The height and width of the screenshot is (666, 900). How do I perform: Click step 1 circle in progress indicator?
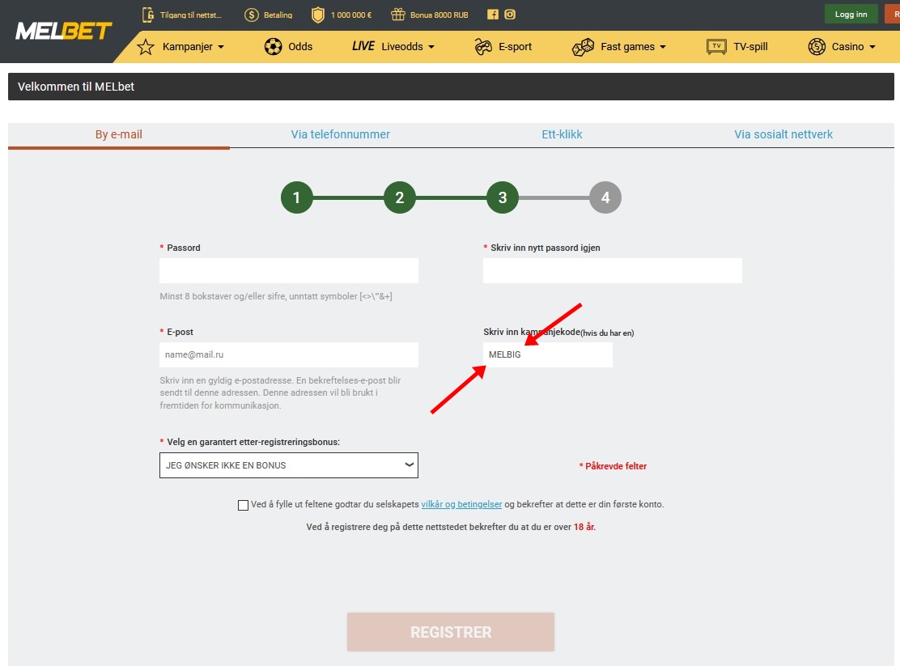pyautogui.click(x=297, y=197)
